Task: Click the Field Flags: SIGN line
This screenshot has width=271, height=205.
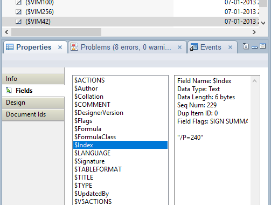Action: click(x=212, y=121)
